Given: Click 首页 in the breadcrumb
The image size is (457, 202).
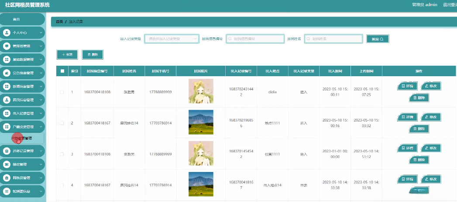Looking at the screenshot, I should tap(59, 21).
